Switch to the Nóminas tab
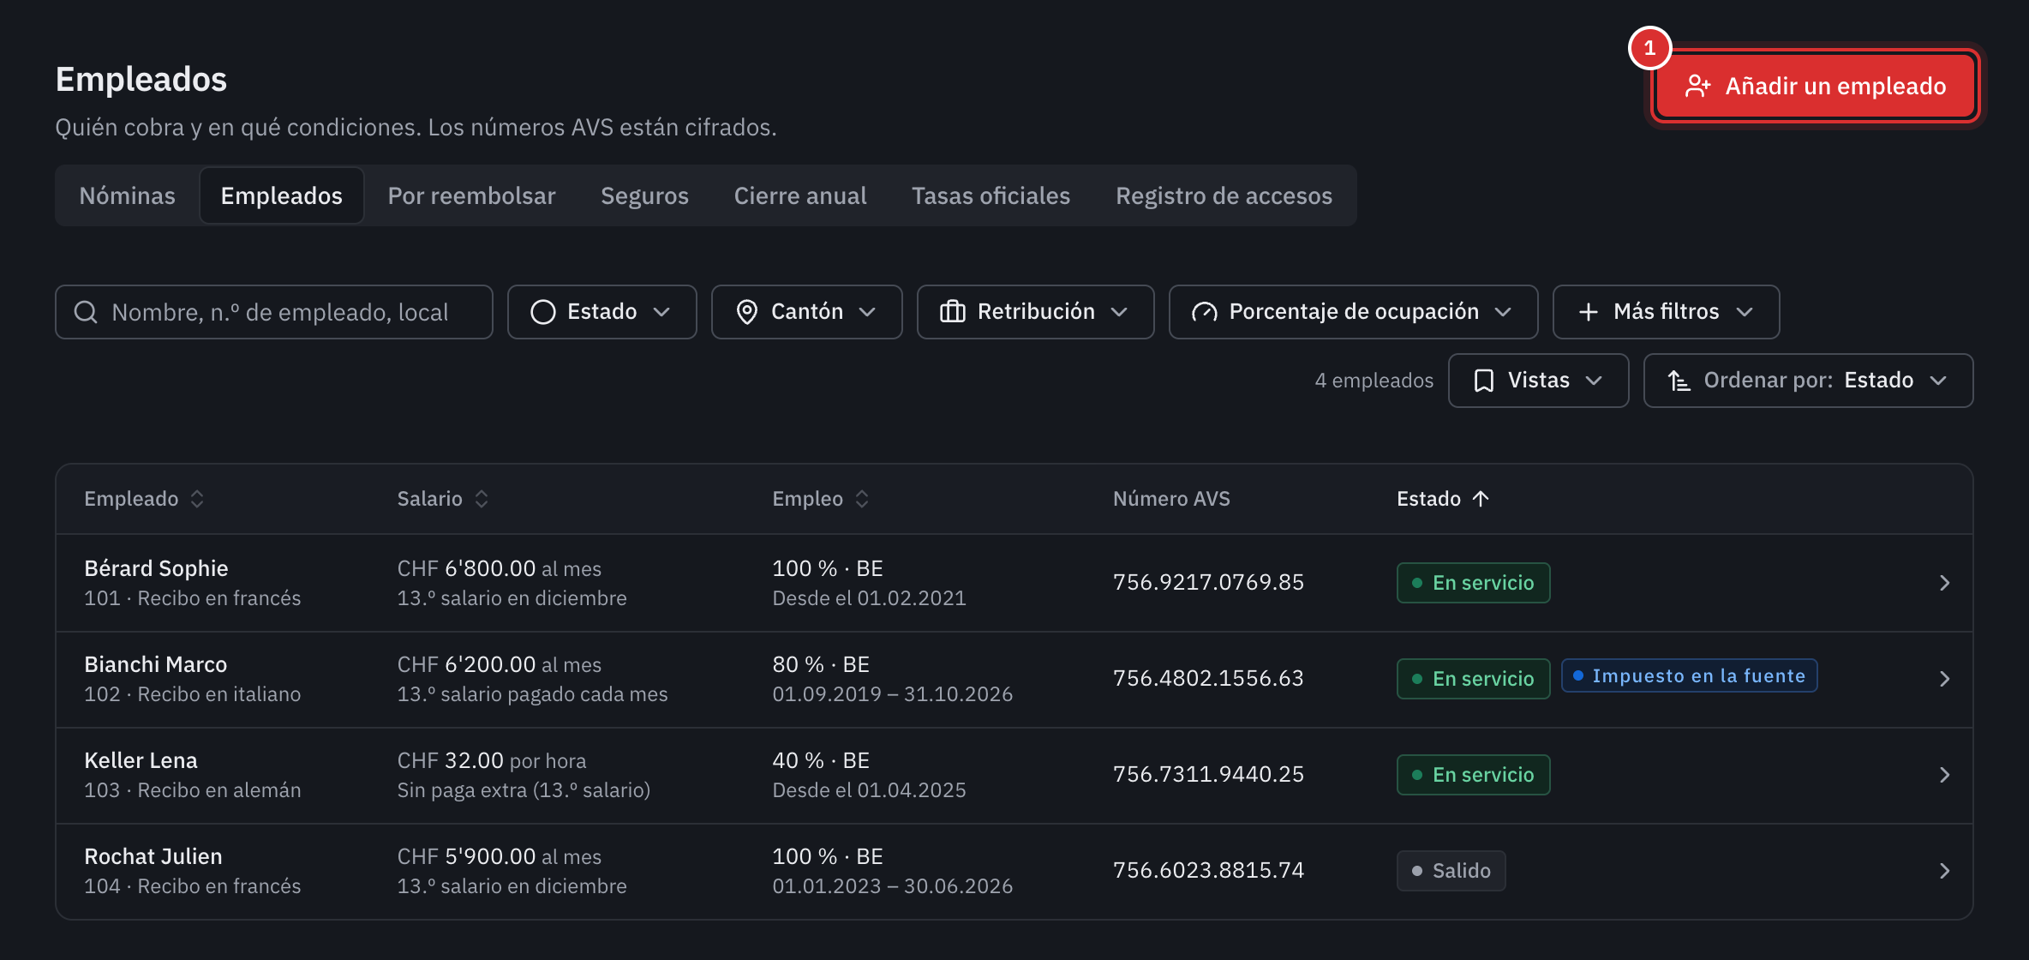The height and width of the screenshot is (960, 2029). [128, 195]
